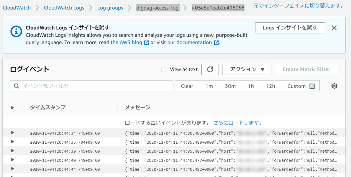
Task: Click the メッセージ column header
Action: click(x=138, y=107)
